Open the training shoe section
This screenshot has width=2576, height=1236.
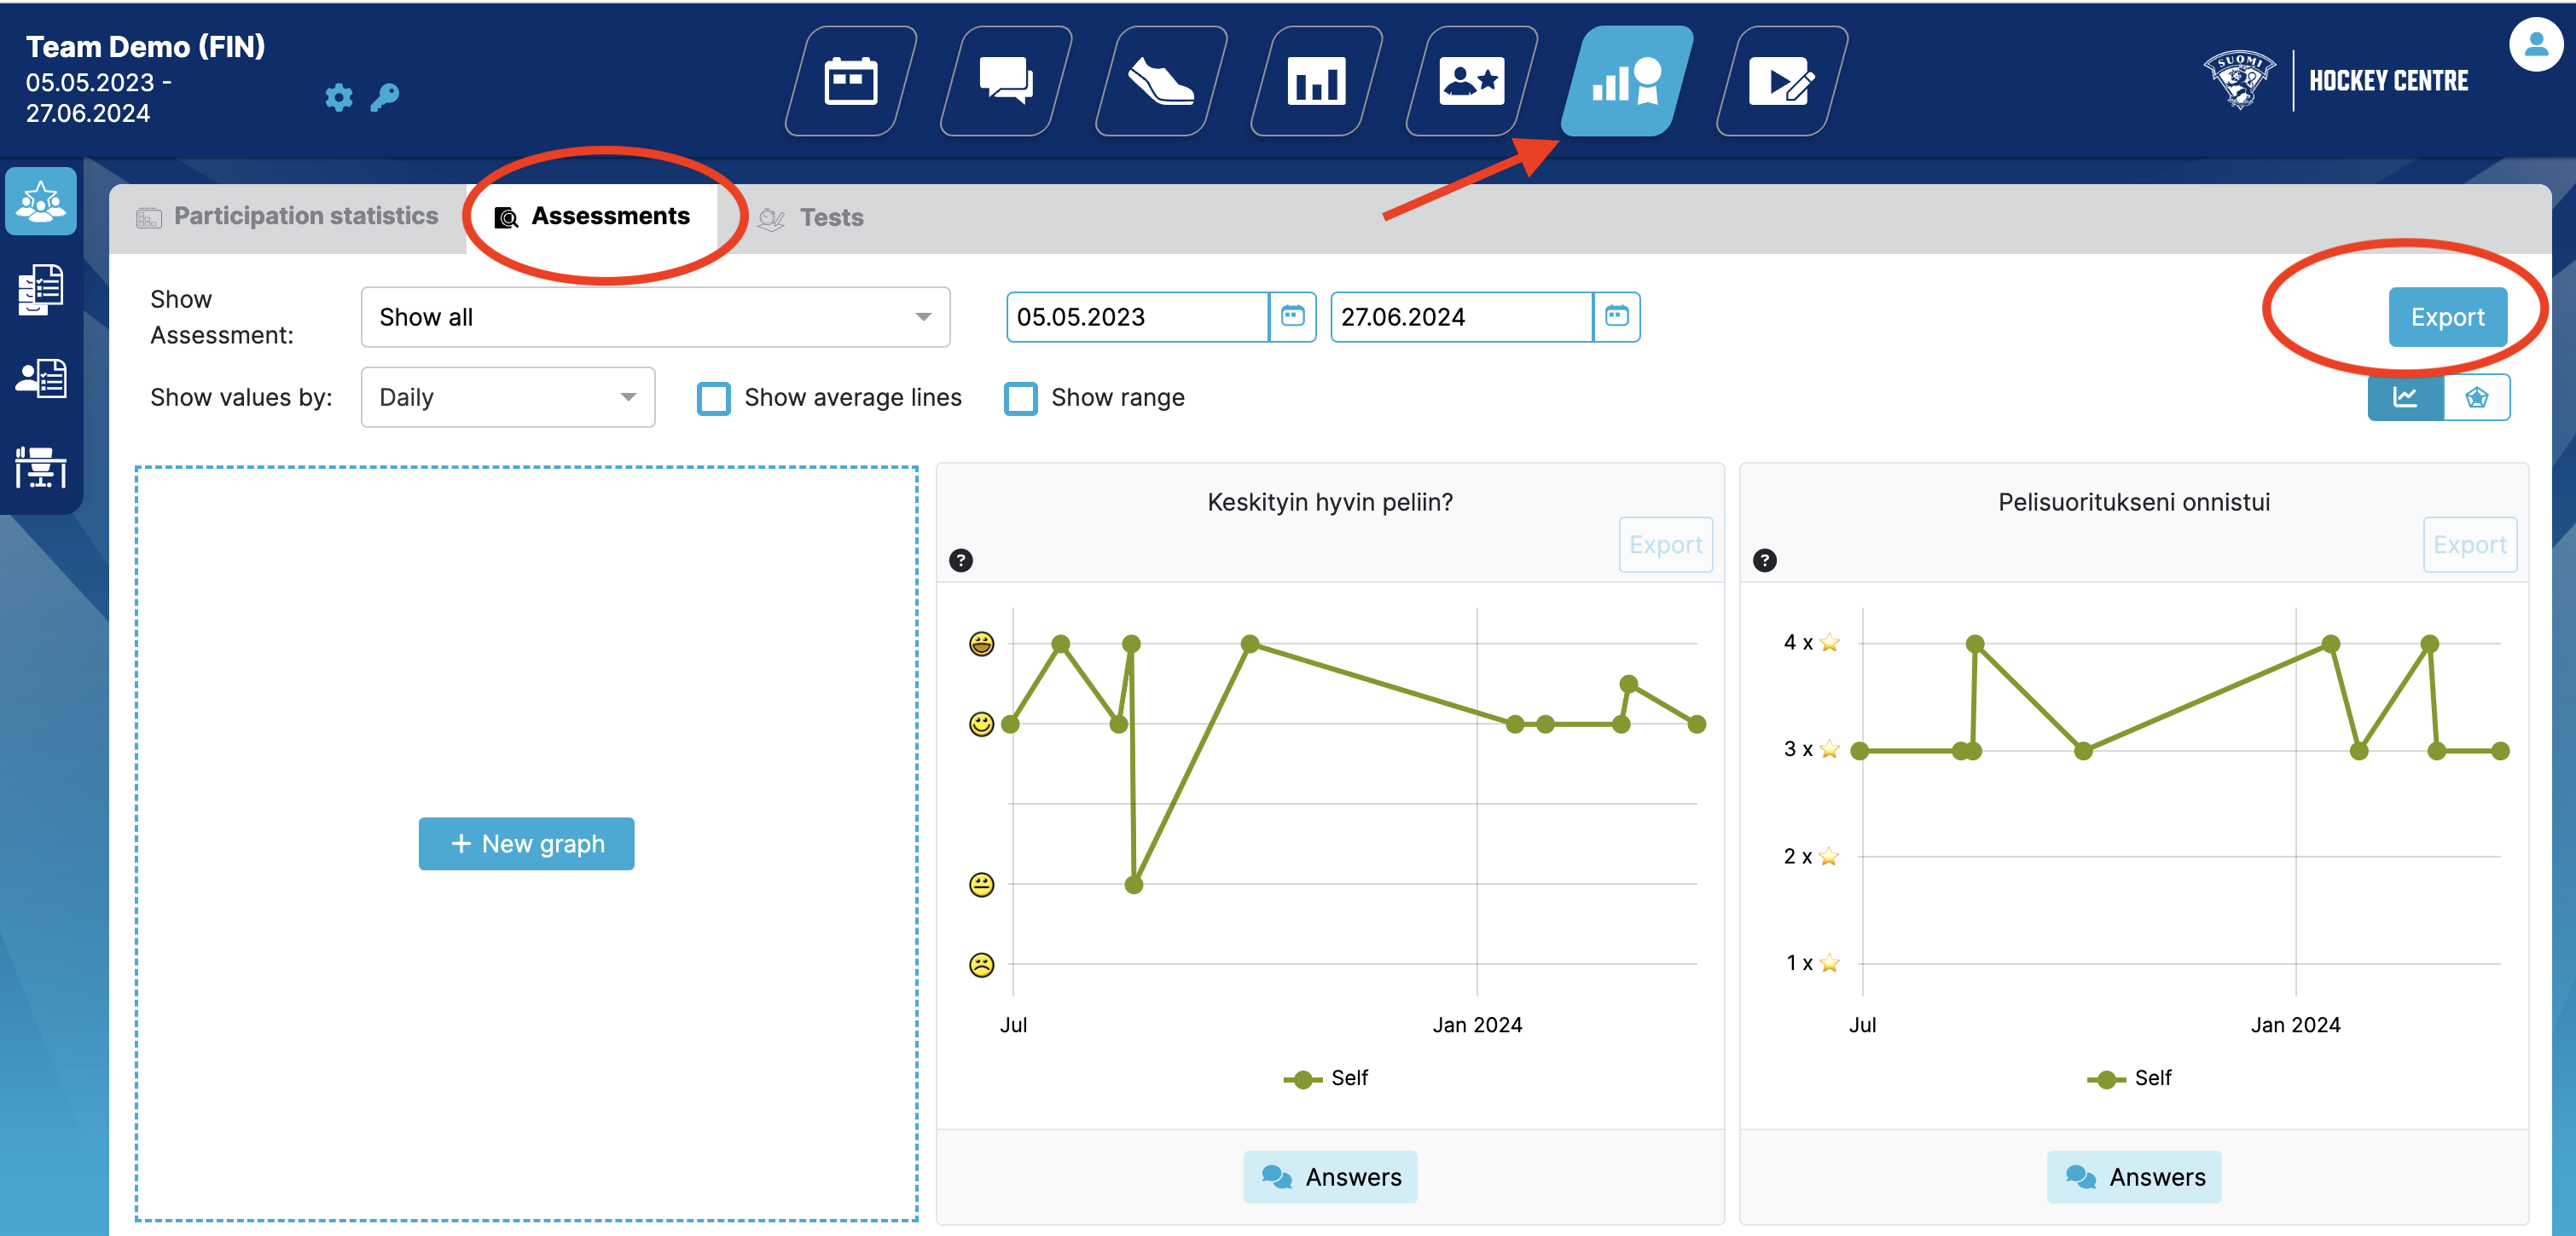pos(1160,81)
